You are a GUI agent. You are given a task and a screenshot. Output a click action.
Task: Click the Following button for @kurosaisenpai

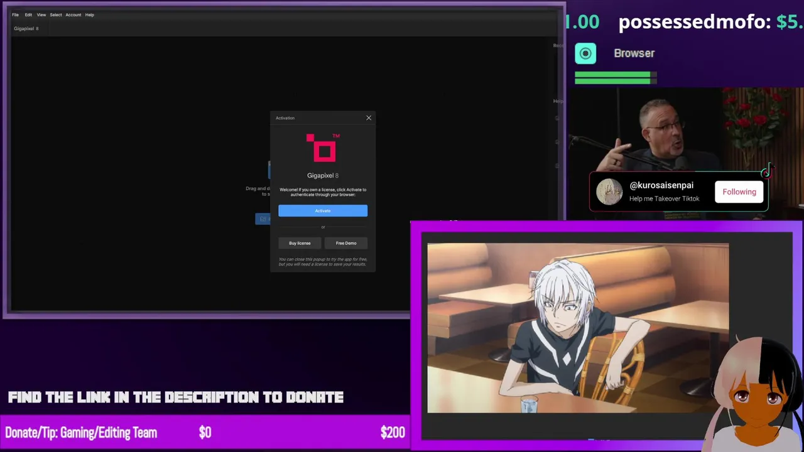point(739,191)
